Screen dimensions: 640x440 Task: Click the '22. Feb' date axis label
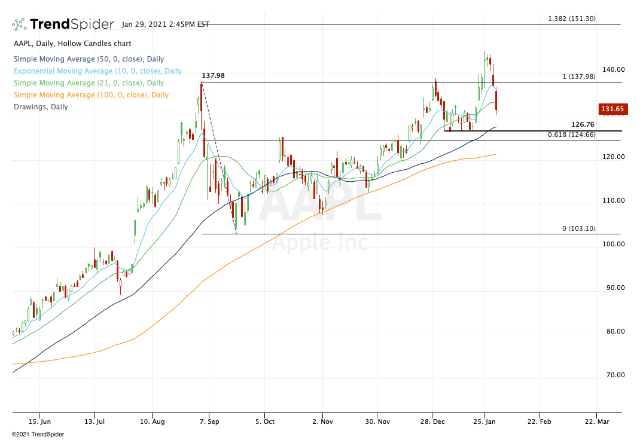click(539, 421)
